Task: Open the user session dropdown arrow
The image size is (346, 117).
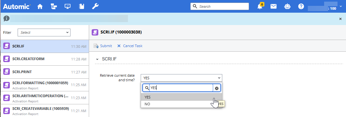Action: pyautogui.click(x=341, y=6)
